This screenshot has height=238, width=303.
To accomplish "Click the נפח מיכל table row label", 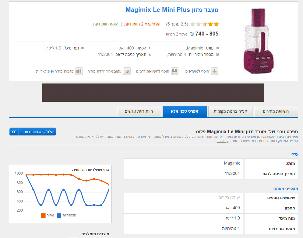I will click(287, 218).
